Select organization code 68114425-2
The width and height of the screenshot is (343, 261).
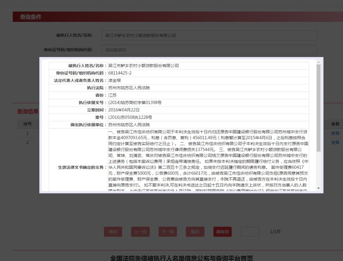coord(120,73)
